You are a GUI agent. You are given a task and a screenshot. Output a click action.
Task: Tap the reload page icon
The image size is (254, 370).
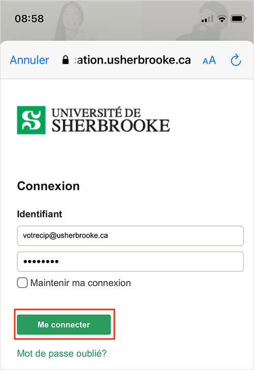236,60
